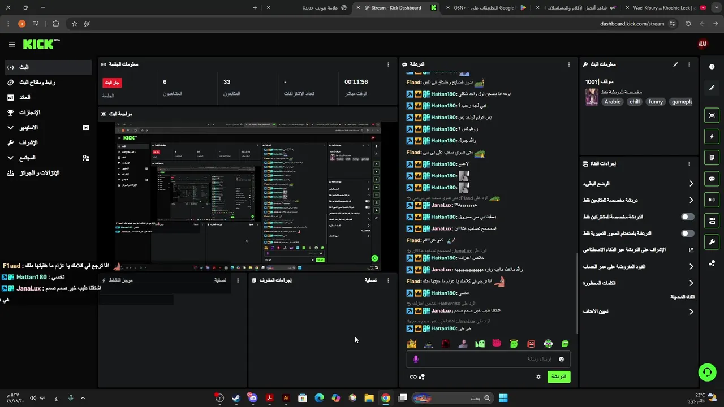Open تصفية filter in موجز النشاط panel
The width and height of the screenshot is (724, 407).
tap(220, 280)
